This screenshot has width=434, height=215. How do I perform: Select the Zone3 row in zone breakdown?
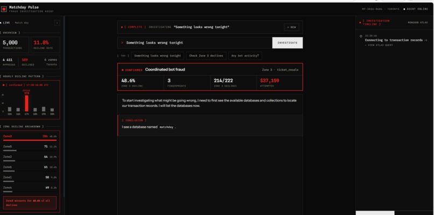point(30,138)
